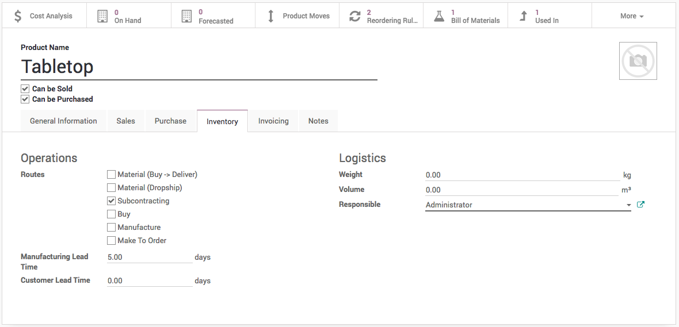Viewport: 679px width, 327px height.
Task: Click the Manufacturing Lead Time field
Action: click(x=149, y=257)
